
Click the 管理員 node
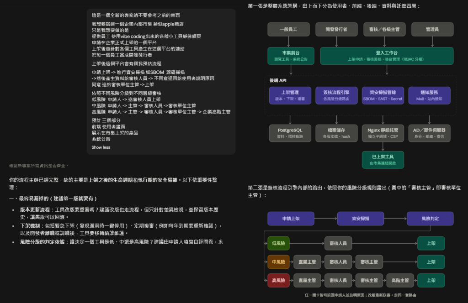tap(432, 30)
